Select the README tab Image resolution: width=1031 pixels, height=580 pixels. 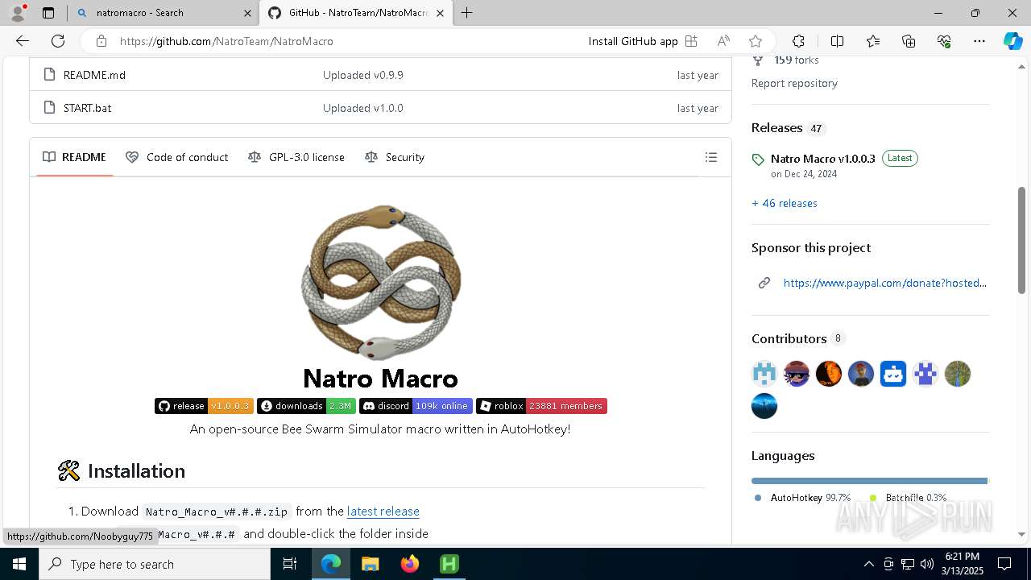point(74,157)
